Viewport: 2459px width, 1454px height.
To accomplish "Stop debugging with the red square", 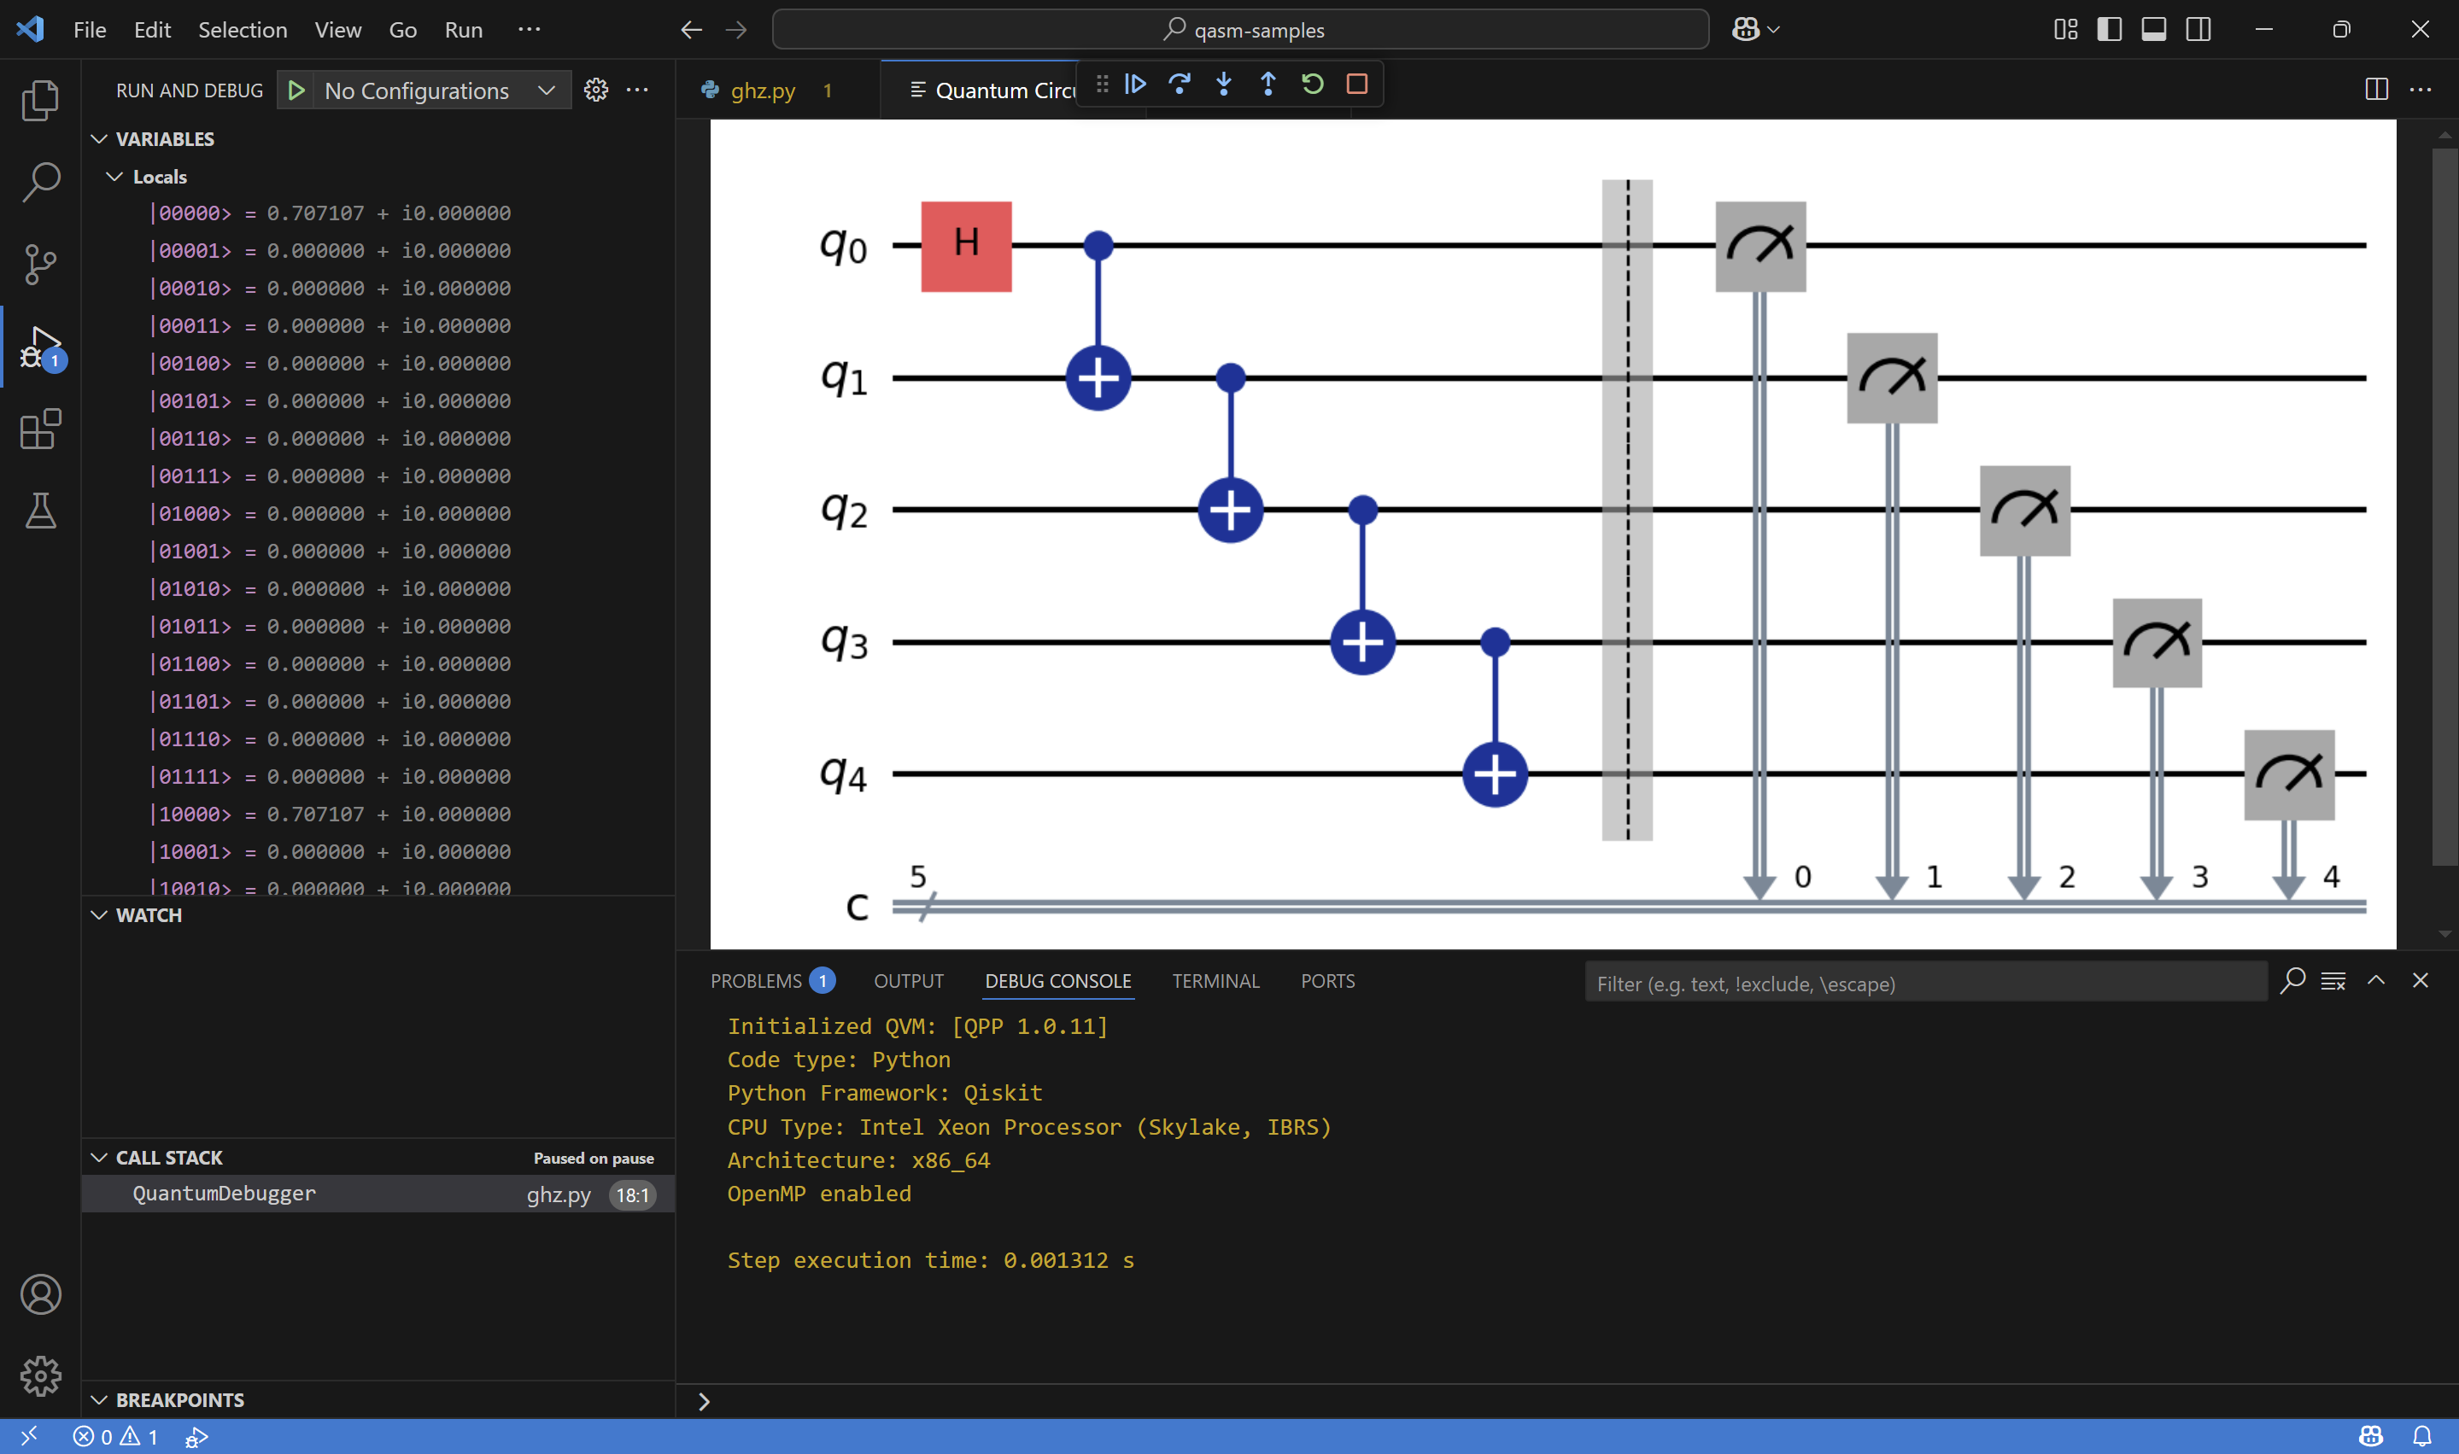I will tap(1356, 85).
